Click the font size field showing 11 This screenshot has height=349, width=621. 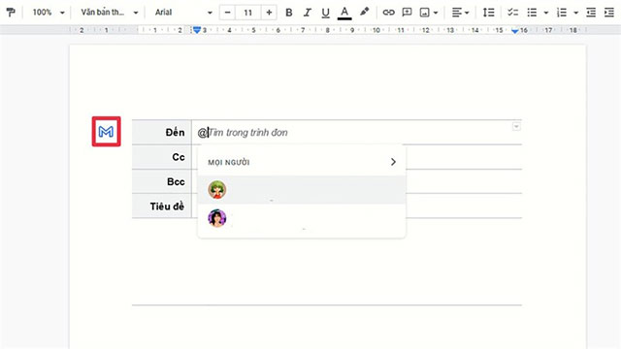point(248,13)
